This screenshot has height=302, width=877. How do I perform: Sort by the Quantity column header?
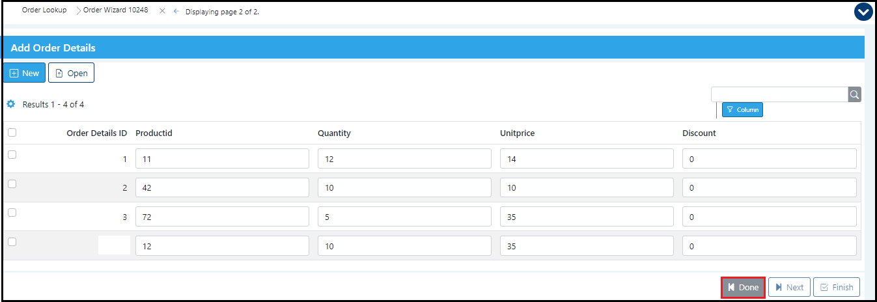pos(334,133)
